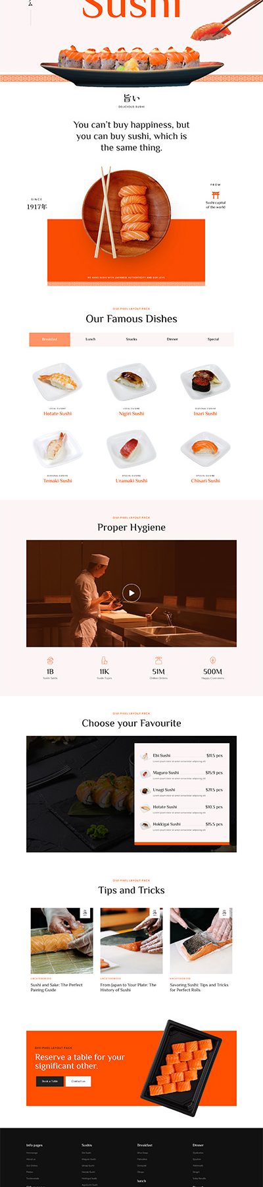Click the Book a Table button
Viewport: 263px width, 1187px height.
tap(50, 1081)
